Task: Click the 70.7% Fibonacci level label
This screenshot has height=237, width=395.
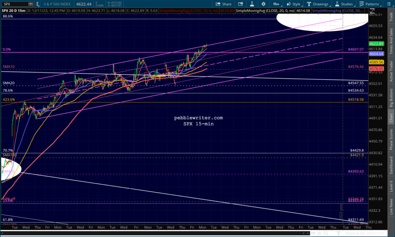Action: tap(8, 150)
